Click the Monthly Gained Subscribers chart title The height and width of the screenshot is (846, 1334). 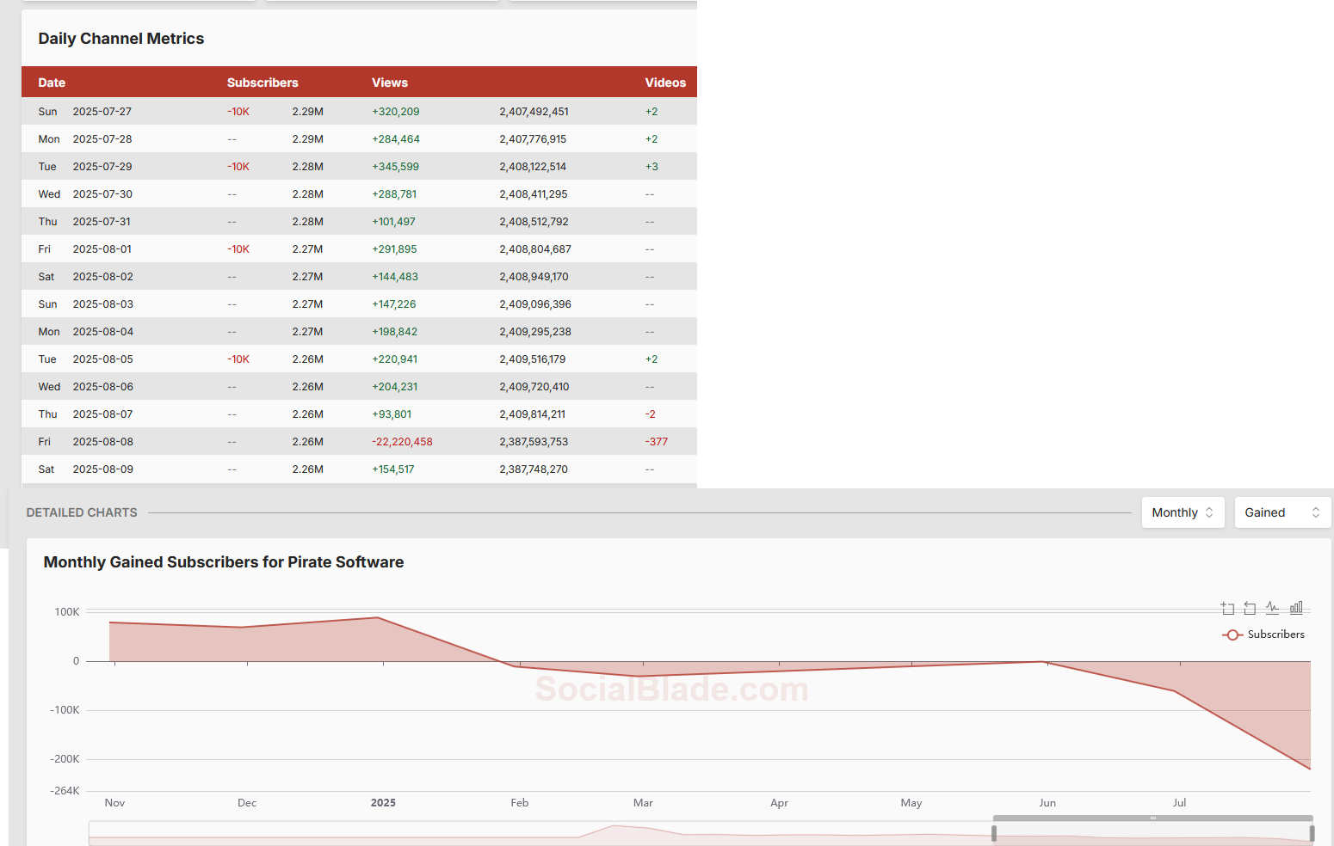pyautogui.click(x=224, y=562)
